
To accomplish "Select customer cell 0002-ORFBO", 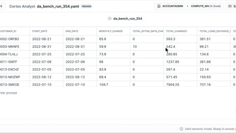I will (x=10, y=39).
